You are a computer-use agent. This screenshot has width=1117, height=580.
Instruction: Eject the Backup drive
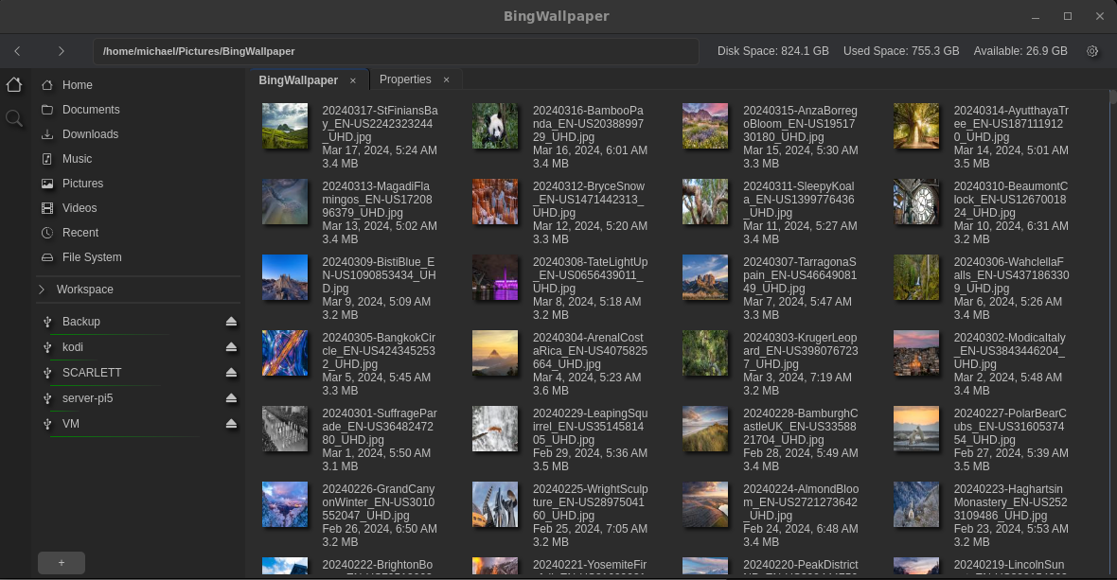coord(231,322)
